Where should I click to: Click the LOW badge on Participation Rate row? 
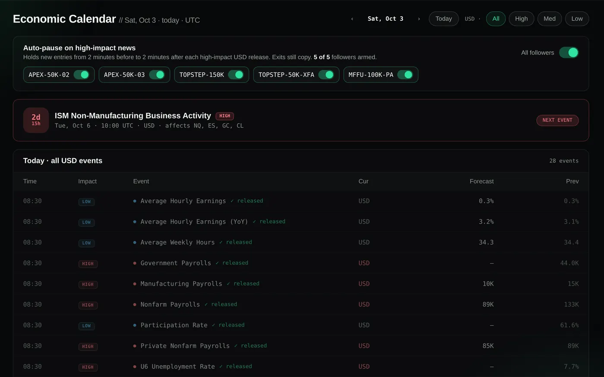(86, 326)
